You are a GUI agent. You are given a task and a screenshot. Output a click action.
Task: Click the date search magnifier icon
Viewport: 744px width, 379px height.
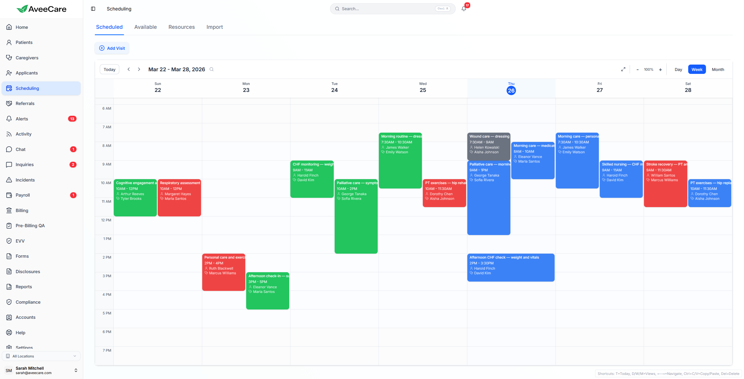212,69
